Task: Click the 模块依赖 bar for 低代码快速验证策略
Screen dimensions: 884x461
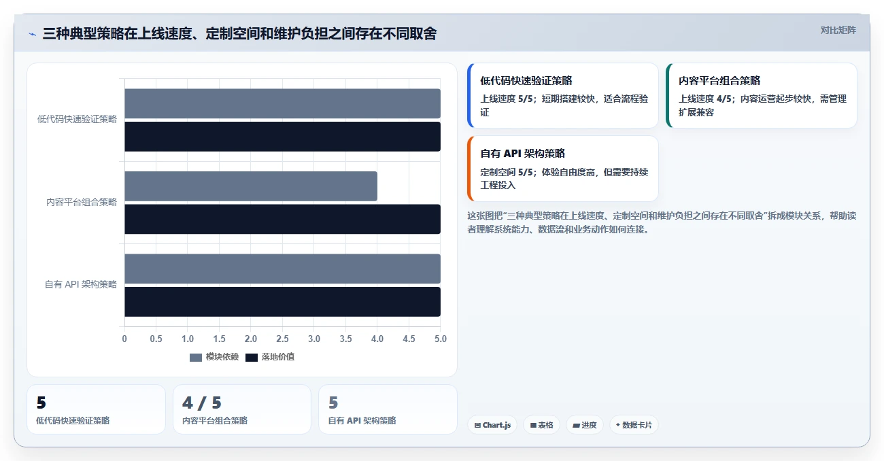Action: [x=282, y=103]
